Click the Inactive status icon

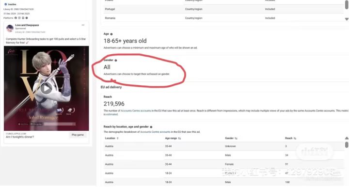6,4
